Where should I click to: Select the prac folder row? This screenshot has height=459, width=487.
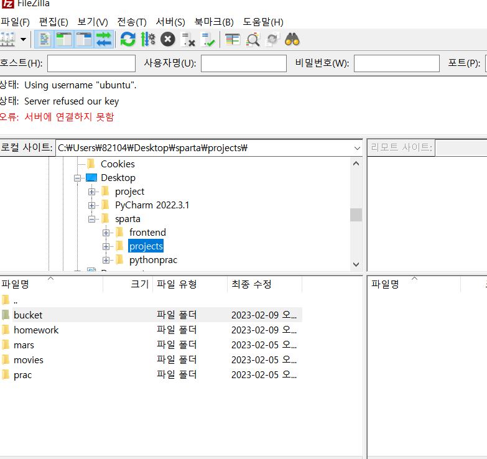pos(151,374)
